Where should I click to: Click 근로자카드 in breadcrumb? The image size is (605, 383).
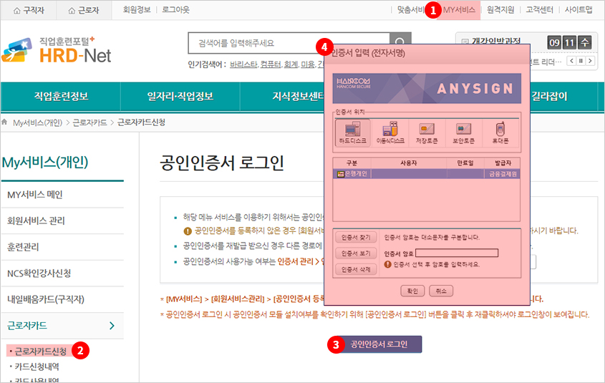[90, 122]
